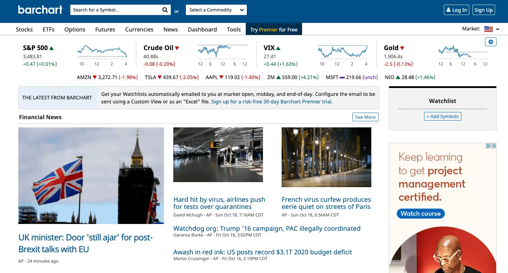Click THE LATEST FROM BARCHART label
508x273 pixels.
pos(57,98)
